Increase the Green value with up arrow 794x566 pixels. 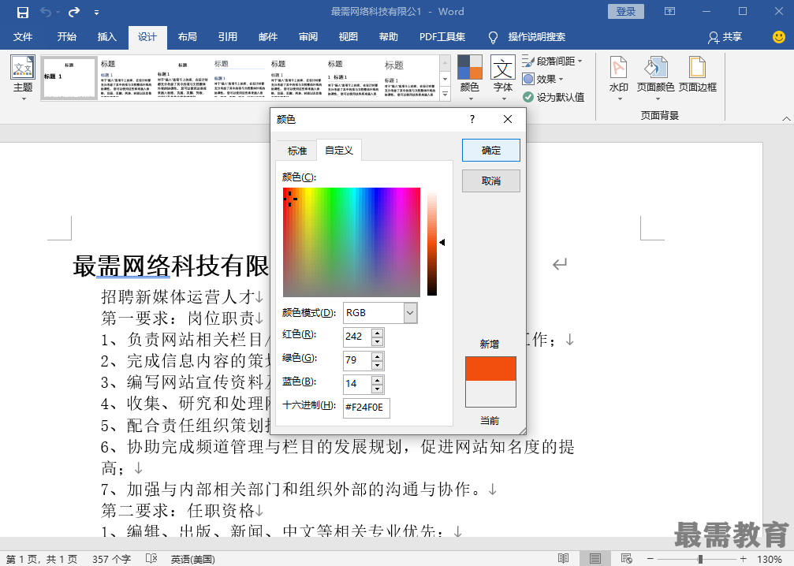coord(377,356)
